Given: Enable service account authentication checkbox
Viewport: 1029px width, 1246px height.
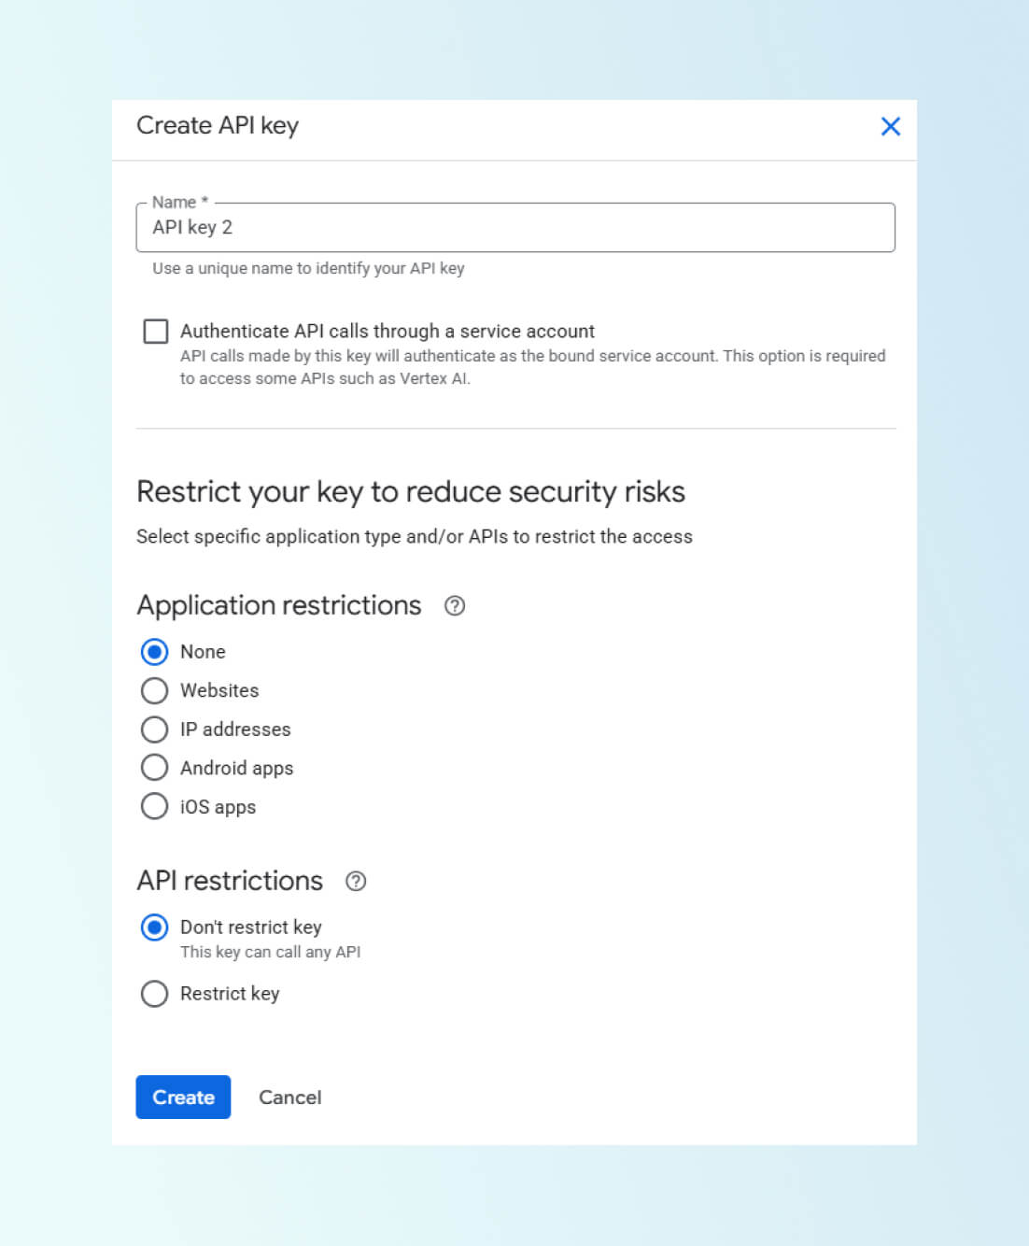Looking at the screenshot, I should click(156, 332).
